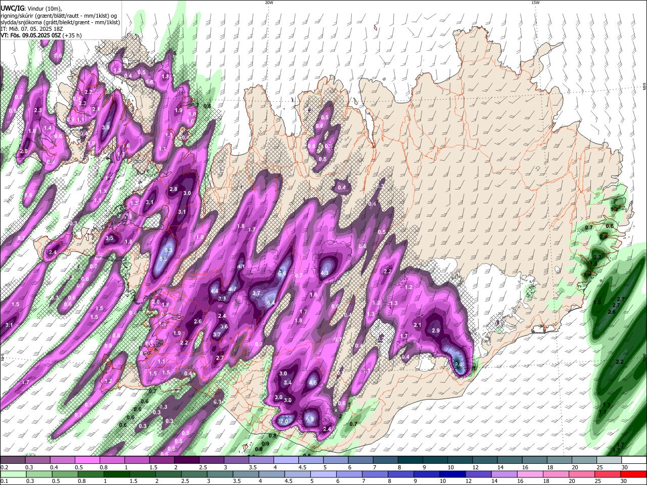Click the 4.9 precipitation value on the map
This screenshot has width=647, height=485.
pos(310,419)
